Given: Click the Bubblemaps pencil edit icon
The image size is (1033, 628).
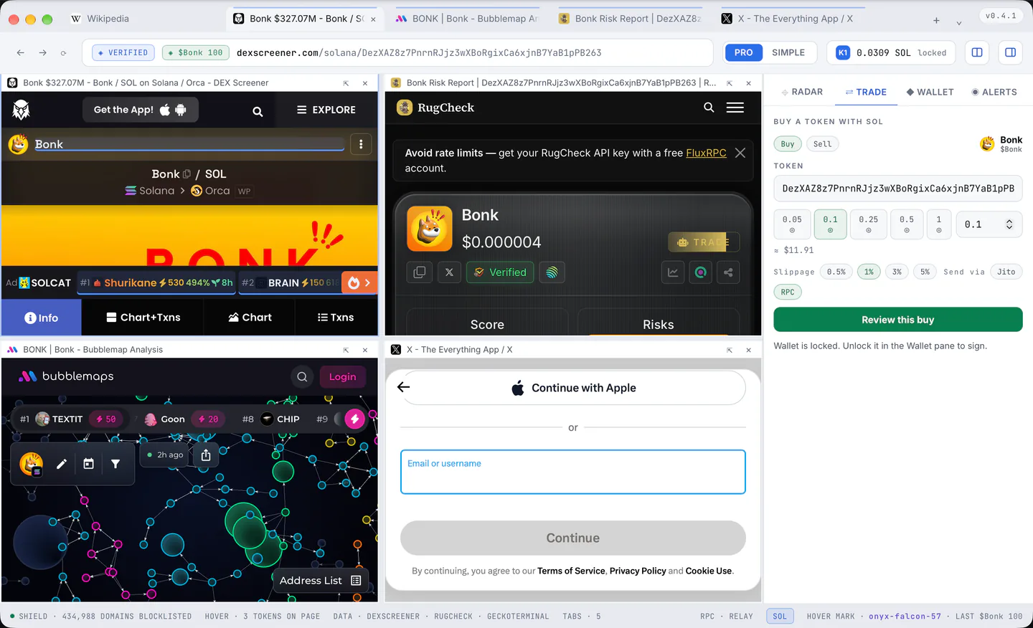Looking at the screenshot, I should click(x=62, y=464).
